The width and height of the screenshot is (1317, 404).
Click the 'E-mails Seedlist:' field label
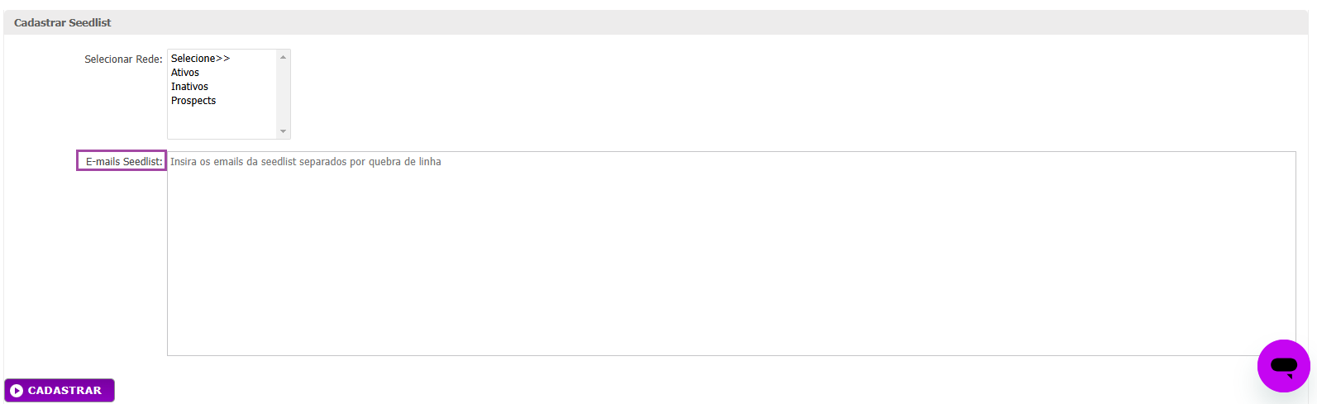124,162
